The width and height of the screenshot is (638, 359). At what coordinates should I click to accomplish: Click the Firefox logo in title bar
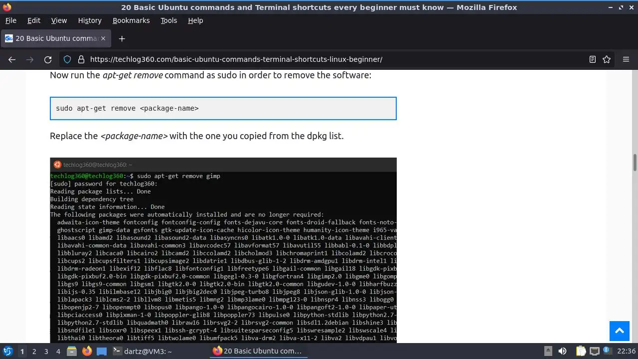tap(7, 7)
